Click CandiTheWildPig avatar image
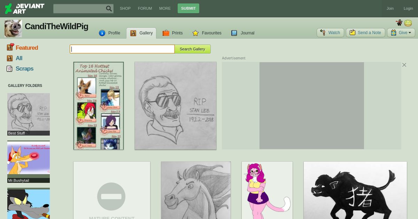The image size is (418, 219). [x=13, y=29]
